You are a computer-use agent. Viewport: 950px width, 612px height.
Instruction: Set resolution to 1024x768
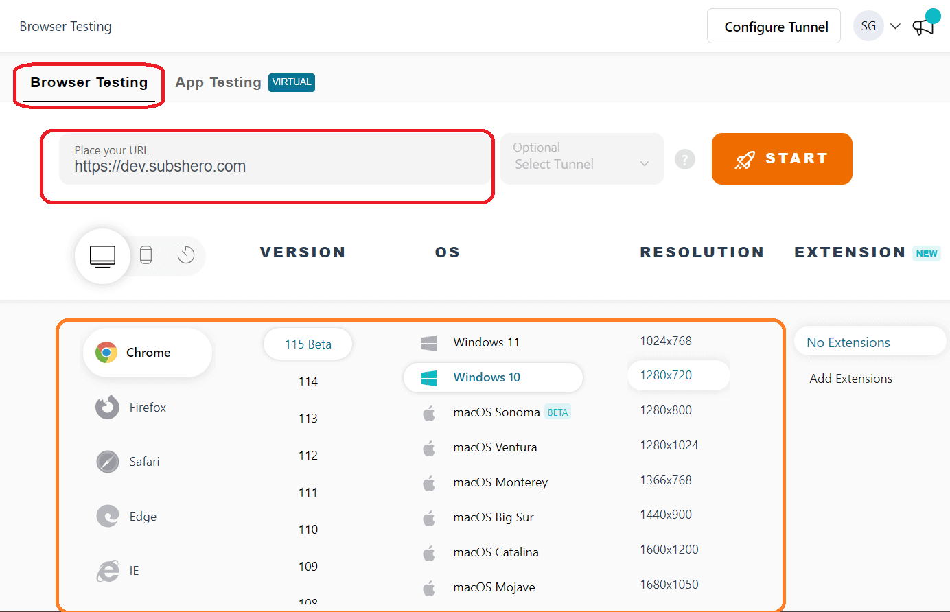(666, 341)
